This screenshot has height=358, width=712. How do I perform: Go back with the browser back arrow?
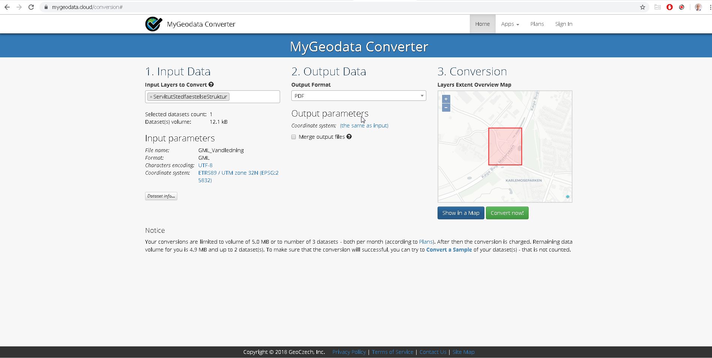tap(7, 7)
